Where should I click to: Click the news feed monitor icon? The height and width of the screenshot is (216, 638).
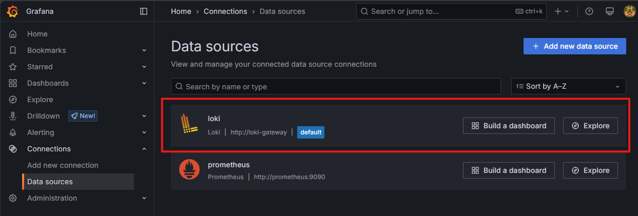click(610, 11)
